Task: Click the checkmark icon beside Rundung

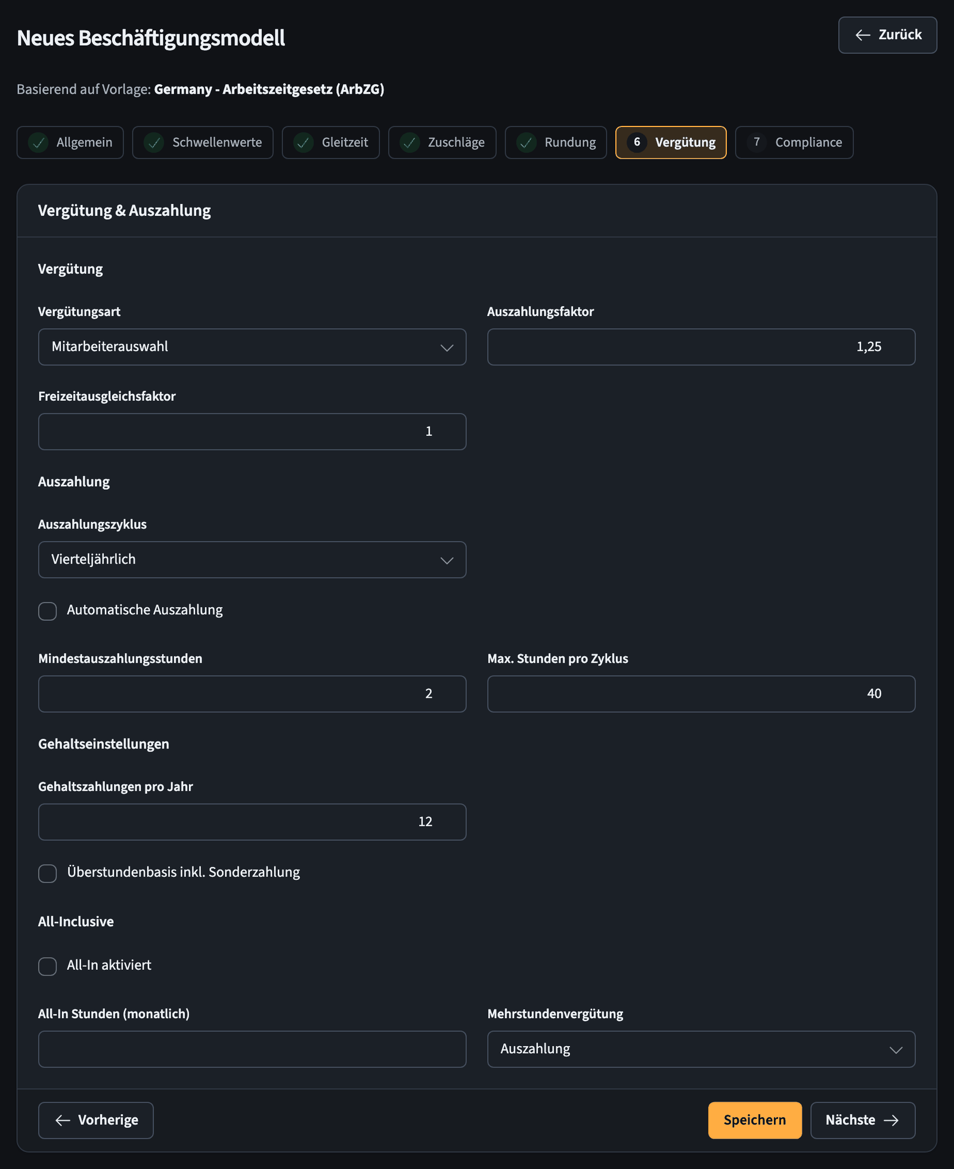Action: pyautogui.click(x=526, y=143)
